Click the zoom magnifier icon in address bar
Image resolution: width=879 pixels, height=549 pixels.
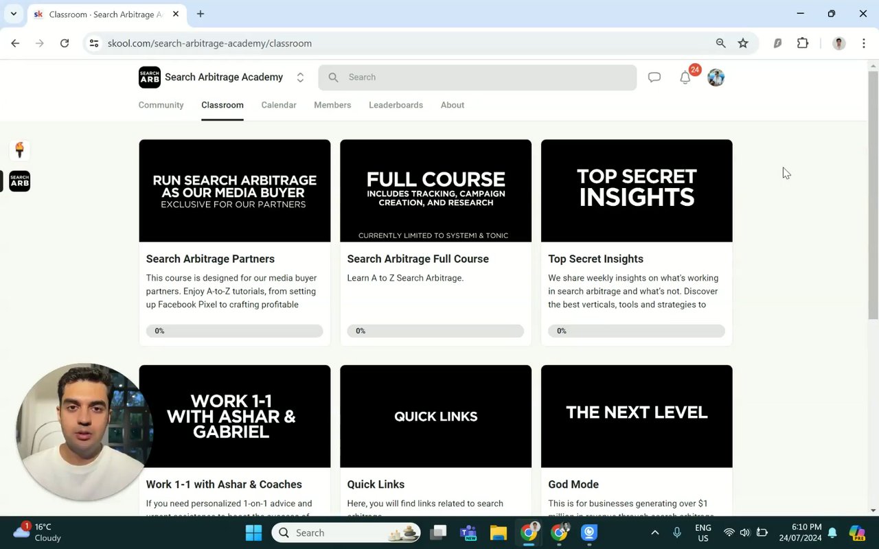tap(720, 43)
